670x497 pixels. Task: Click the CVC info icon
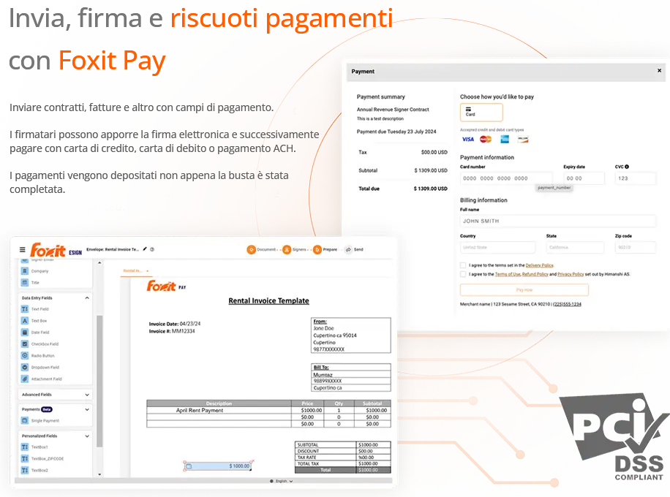point(627,167)
